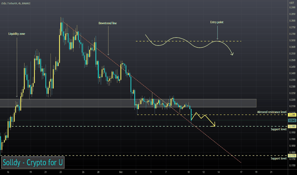This screenshot has height=175, width=297.
Task: Click the 0.2200 price axis label
Action: (x=292, y=100)
